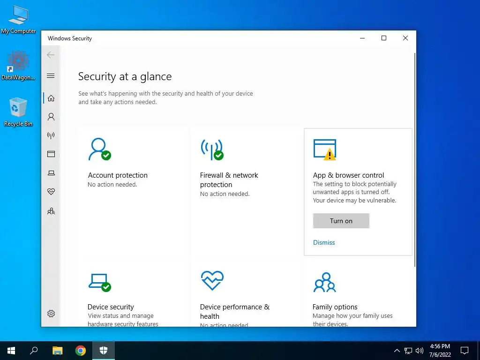
Task: Select My Computer desktop icon
Action: click(18, 20)
